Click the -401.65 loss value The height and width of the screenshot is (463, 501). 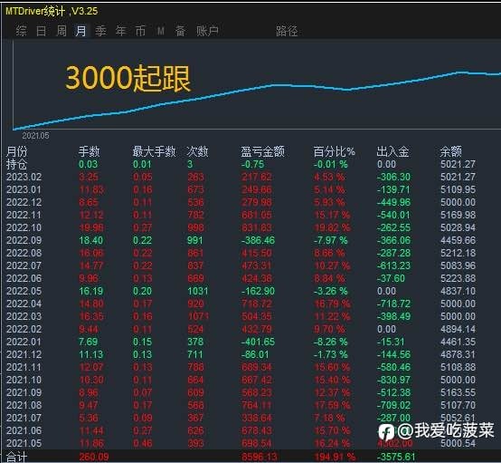(x=258, y=342)
